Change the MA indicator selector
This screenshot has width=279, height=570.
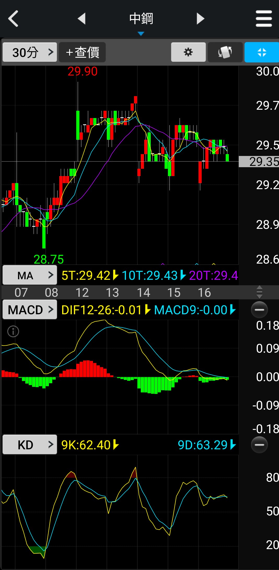tap(30, 275)
